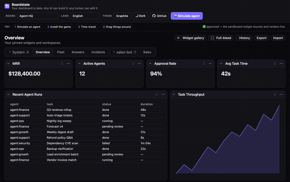This screenshot has width=290, height=182.
Task: Click the status column header
Action: point(107,104)
